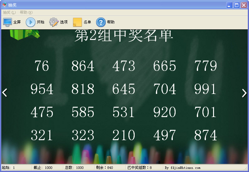This screenshot has height=172, width=249.
Task: Open the 抽奖(L) menu
Action: [x=9, y=12]
